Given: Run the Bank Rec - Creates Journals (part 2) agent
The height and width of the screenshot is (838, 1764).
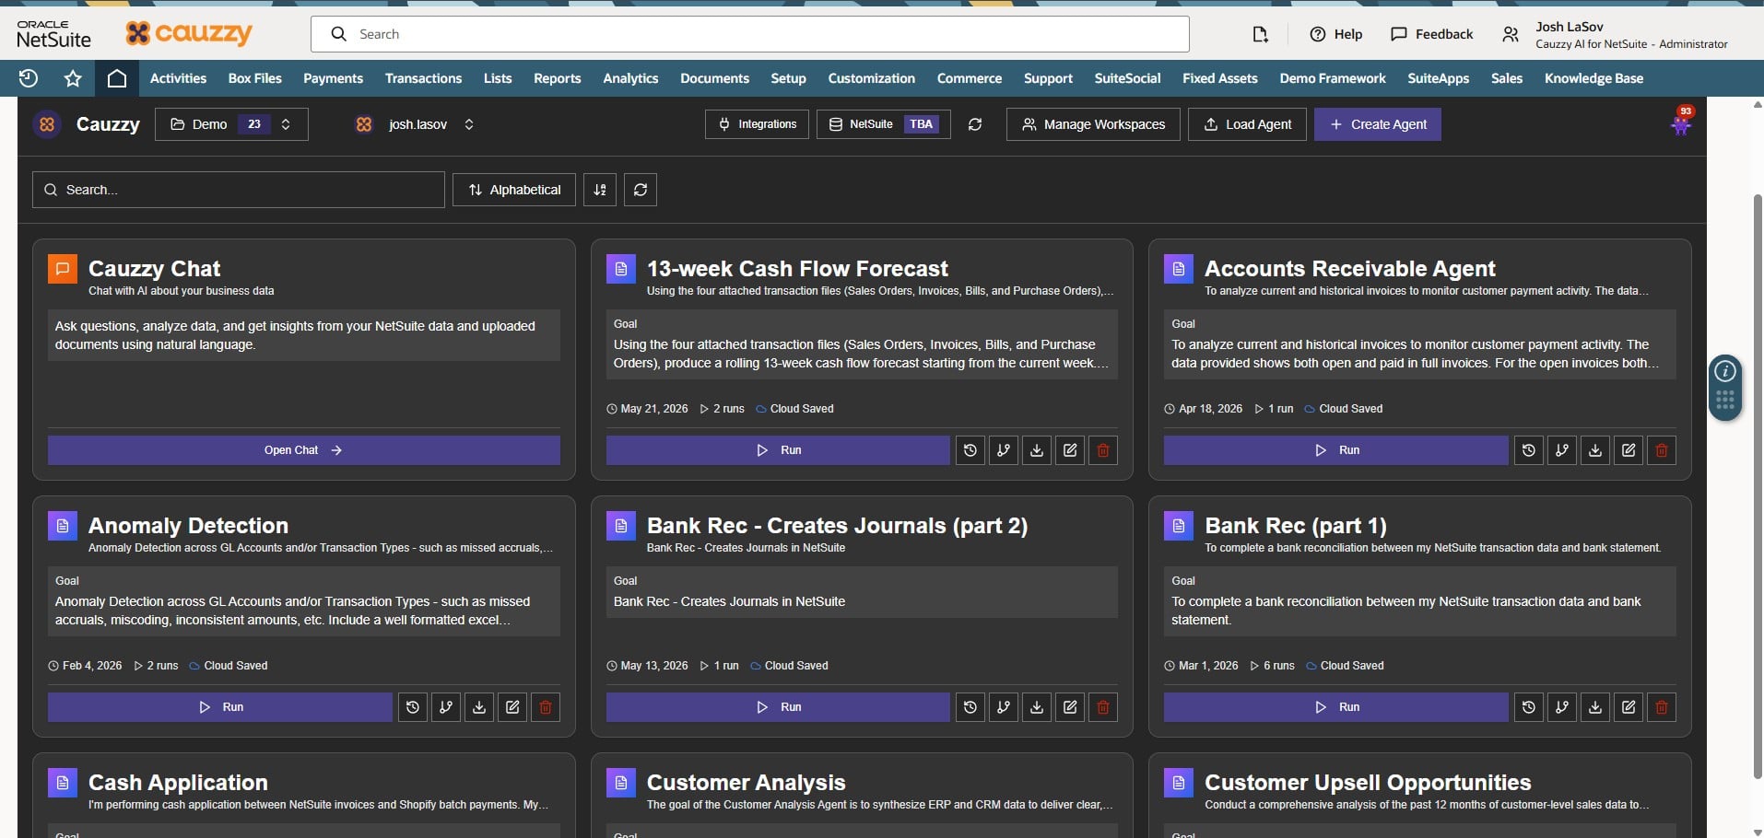Looking at the screenshot, I should [x=778, y=707].
